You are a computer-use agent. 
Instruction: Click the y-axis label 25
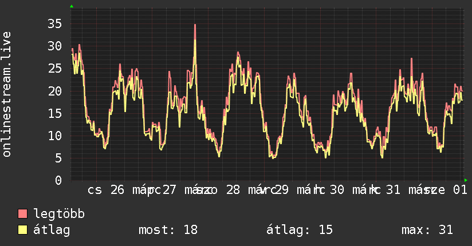coord(54,69)
